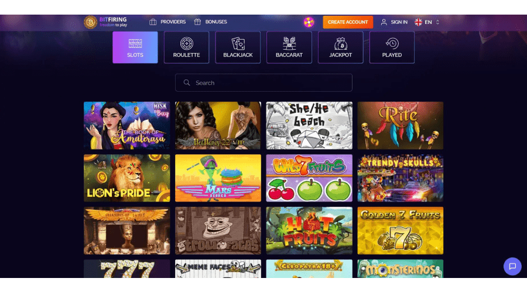Launch the Lion's Pride slot
This screenshot has width=527, height=292.
click(126, 178)
